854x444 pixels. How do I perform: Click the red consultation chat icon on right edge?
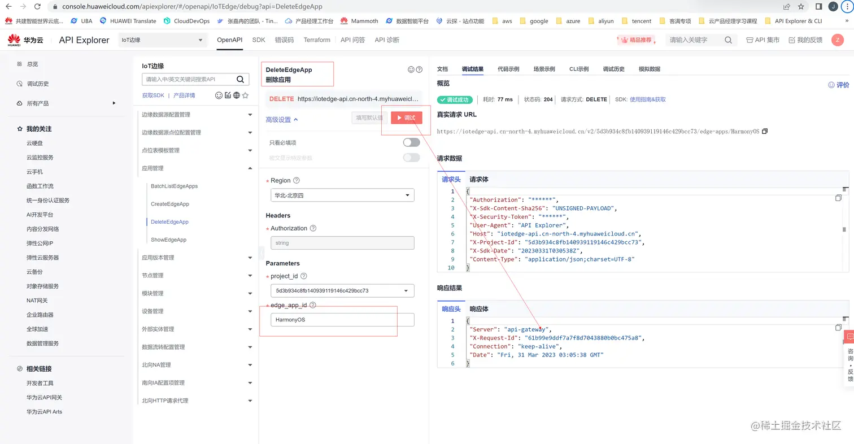[x=850, y=337]
